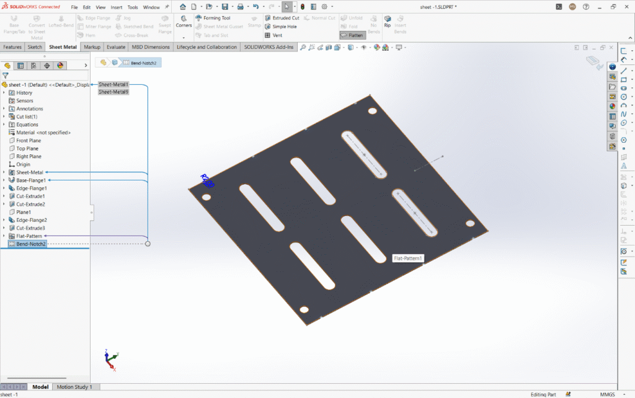Click the Save icon
The height and width of the screenshot is (398, 635).
tap(224, 7)
